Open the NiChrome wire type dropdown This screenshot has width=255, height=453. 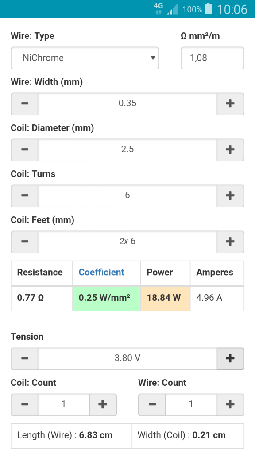click(x=85, y=58)
